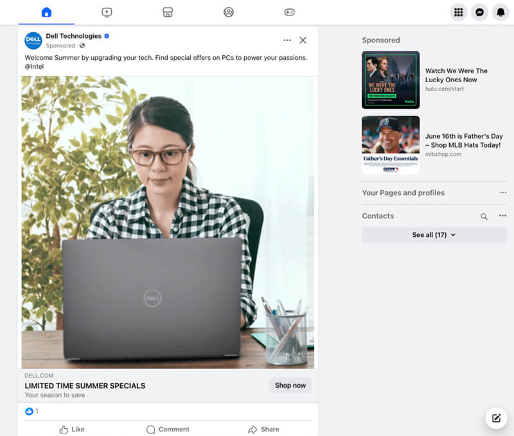Expand See all (17) contacts
The image size is (514, 436).
click(x=434, y=235)
